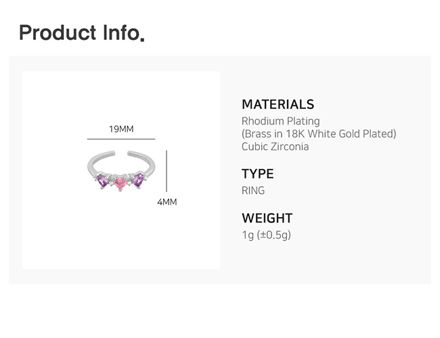Click the WEIGHT heading
The width and height of the screenshot is (440, 338).
(x=267, y=218)
